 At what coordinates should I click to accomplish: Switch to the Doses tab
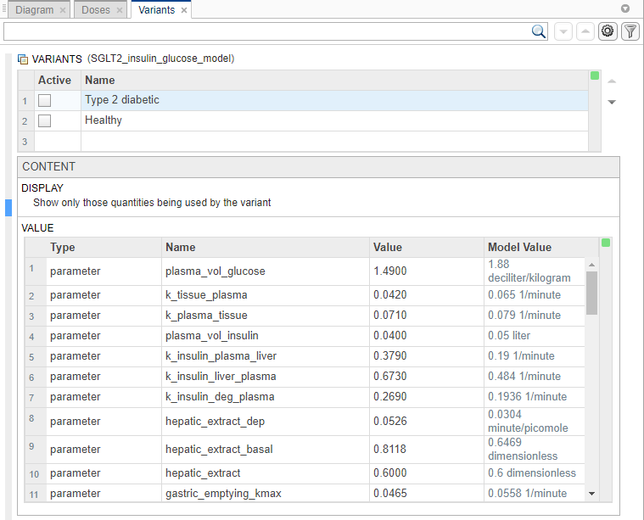pyautogui.click(x=96, y=10)
